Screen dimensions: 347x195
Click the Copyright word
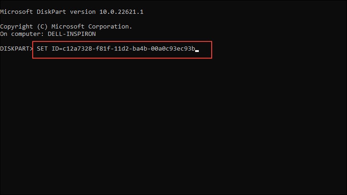click(17, 27)
